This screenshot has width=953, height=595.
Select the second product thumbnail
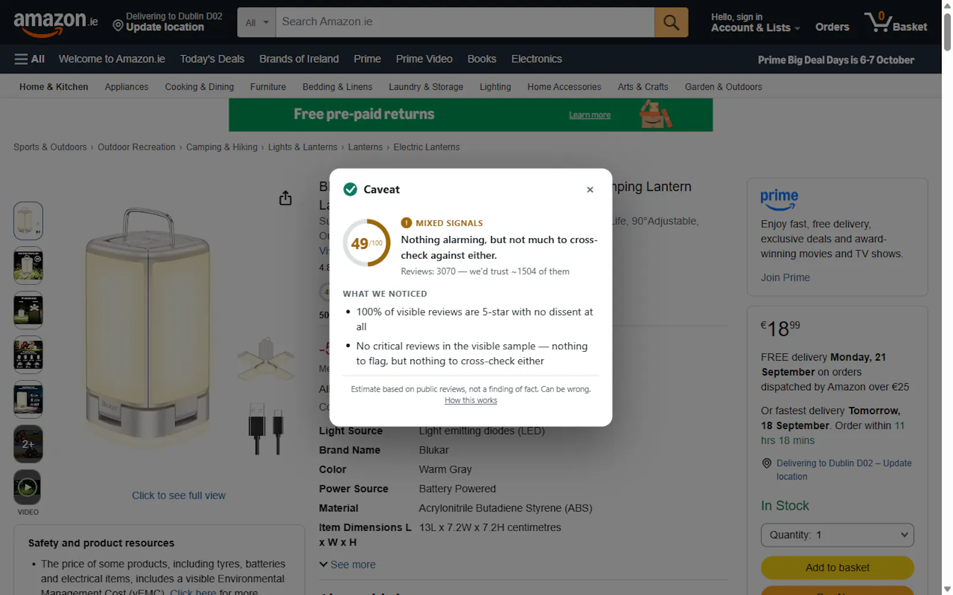click(x=28, y=265)
